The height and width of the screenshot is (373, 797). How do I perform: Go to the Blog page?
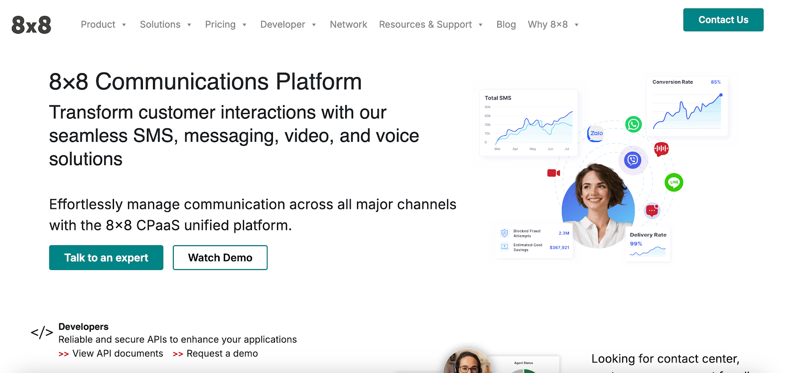[506, 24]
